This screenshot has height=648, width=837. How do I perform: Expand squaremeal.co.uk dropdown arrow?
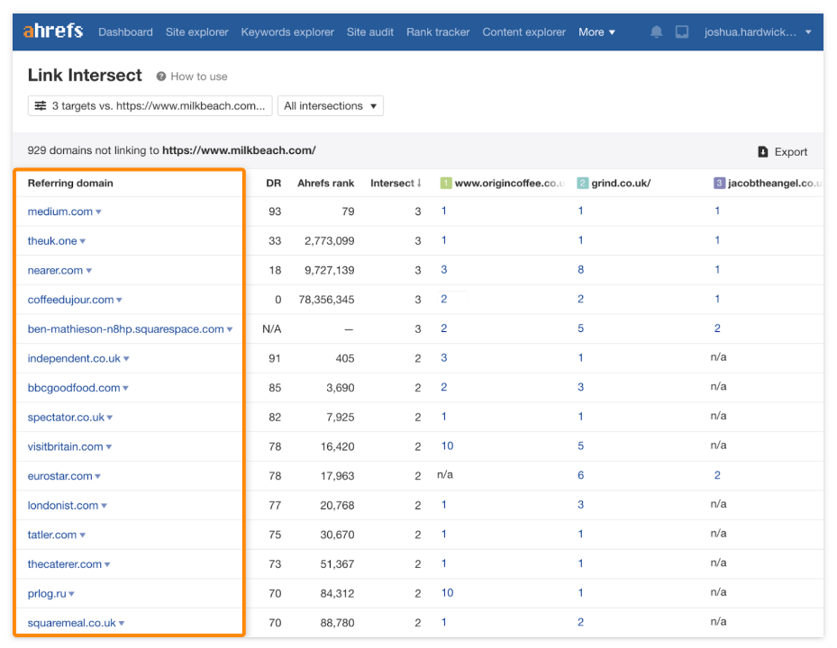121,623
